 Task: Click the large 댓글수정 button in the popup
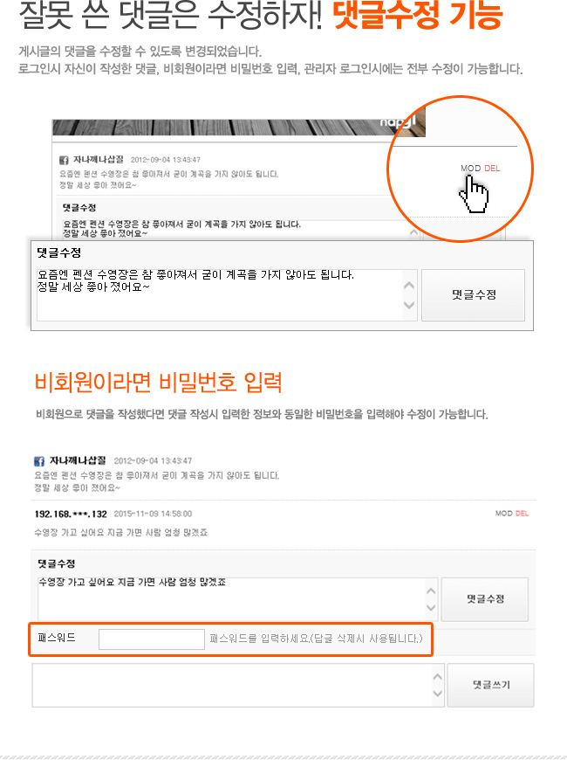coord(473,295)
